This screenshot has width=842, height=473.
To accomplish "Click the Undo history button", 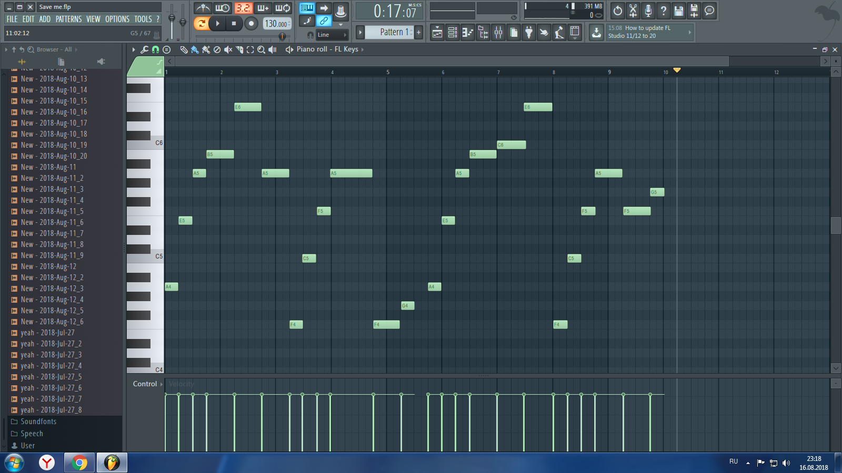I will pyautogui.click(x=618, y=11).
